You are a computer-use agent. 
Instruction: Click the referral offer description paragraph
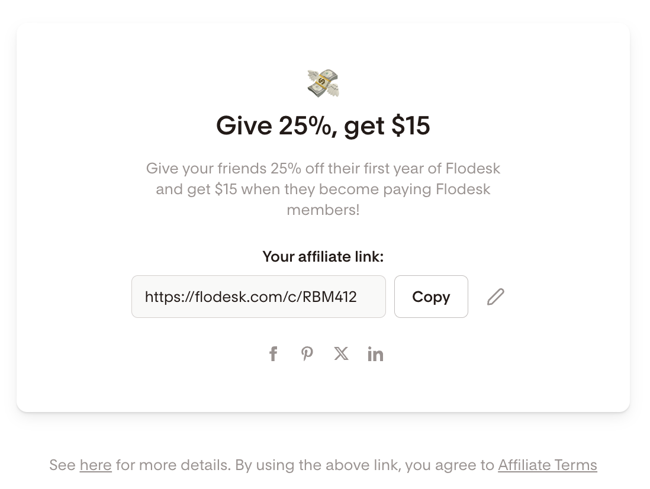pyautogui.click(x=323, y=189)
